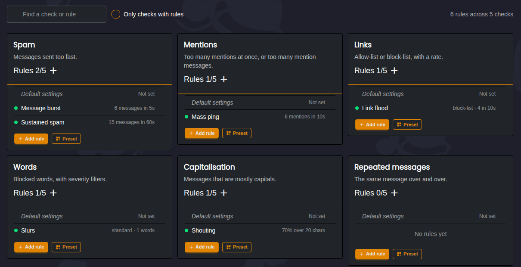521x267 pixels.
Task: Open Preset for Repeated messages
Action: pos(407,254)
